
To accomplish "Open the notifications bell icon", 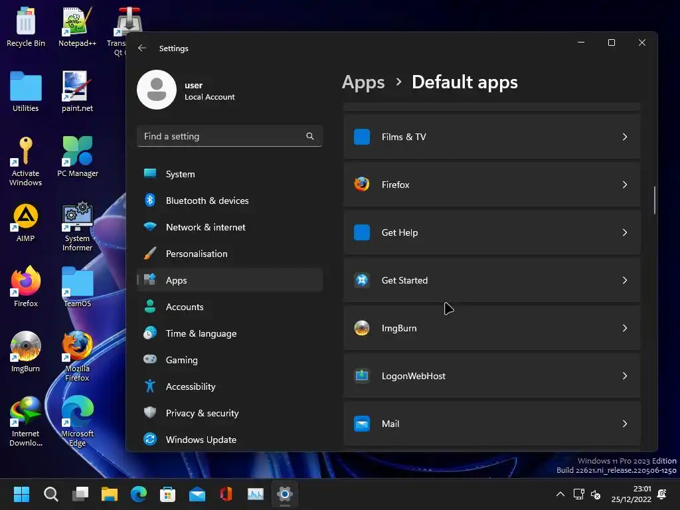I will coord(662,494).
